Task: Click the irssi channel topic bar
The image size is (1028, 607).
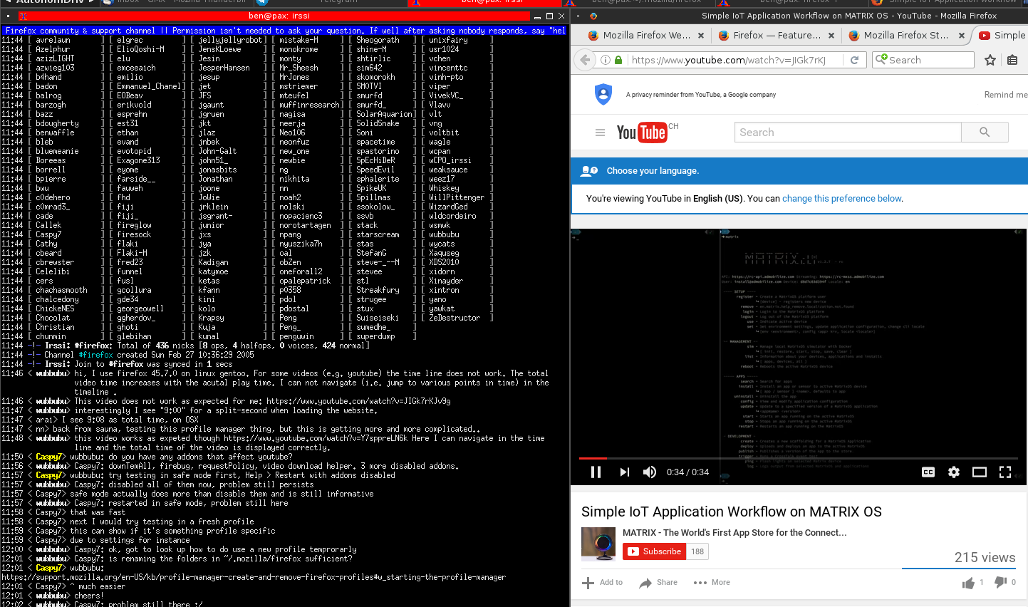Action: click(285, 31)
